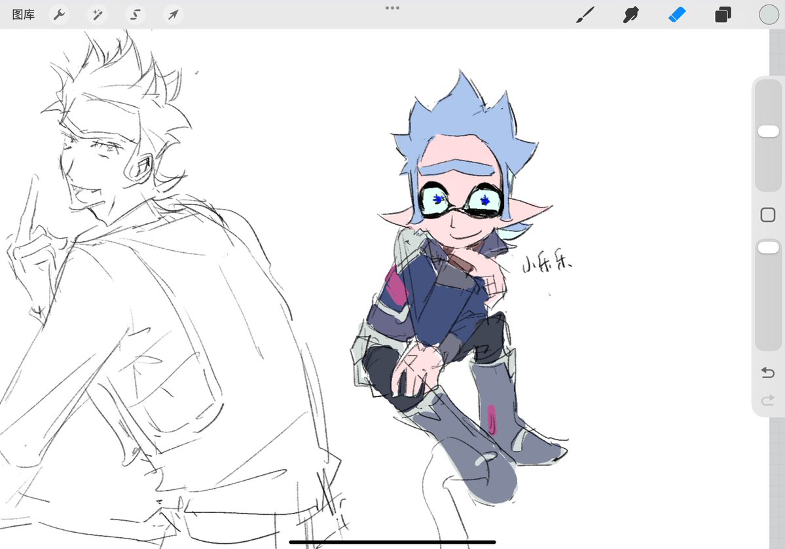Open the 图库 gallery
785x549 pixels.
pos(24,14)
